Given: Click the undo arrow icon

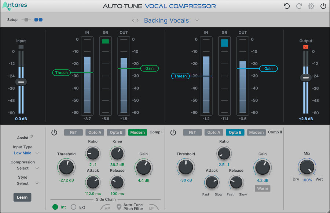Looking at the screenshot, I should pos(286,6).
